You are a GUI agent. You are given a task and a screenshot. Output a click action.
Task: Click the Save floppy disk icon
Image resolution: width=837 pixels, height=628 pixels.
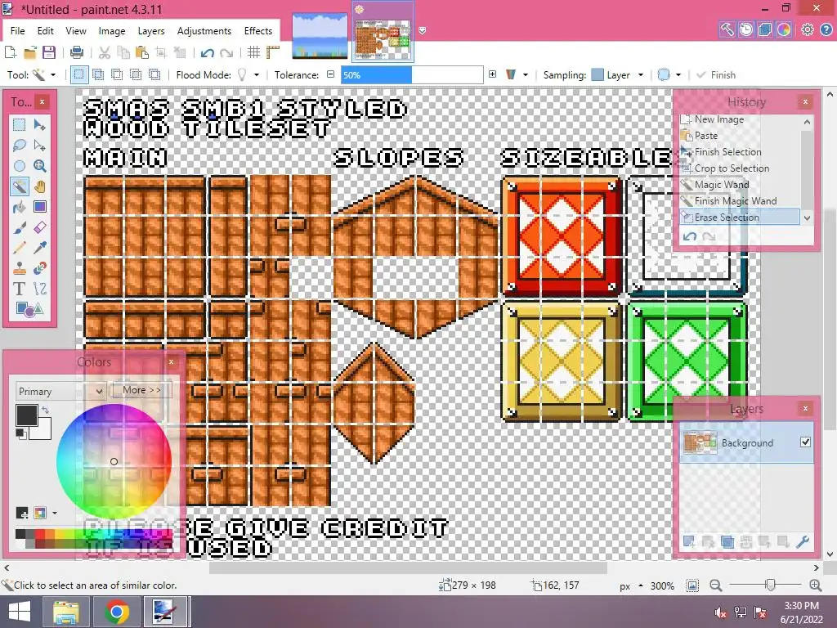(49, 52)
